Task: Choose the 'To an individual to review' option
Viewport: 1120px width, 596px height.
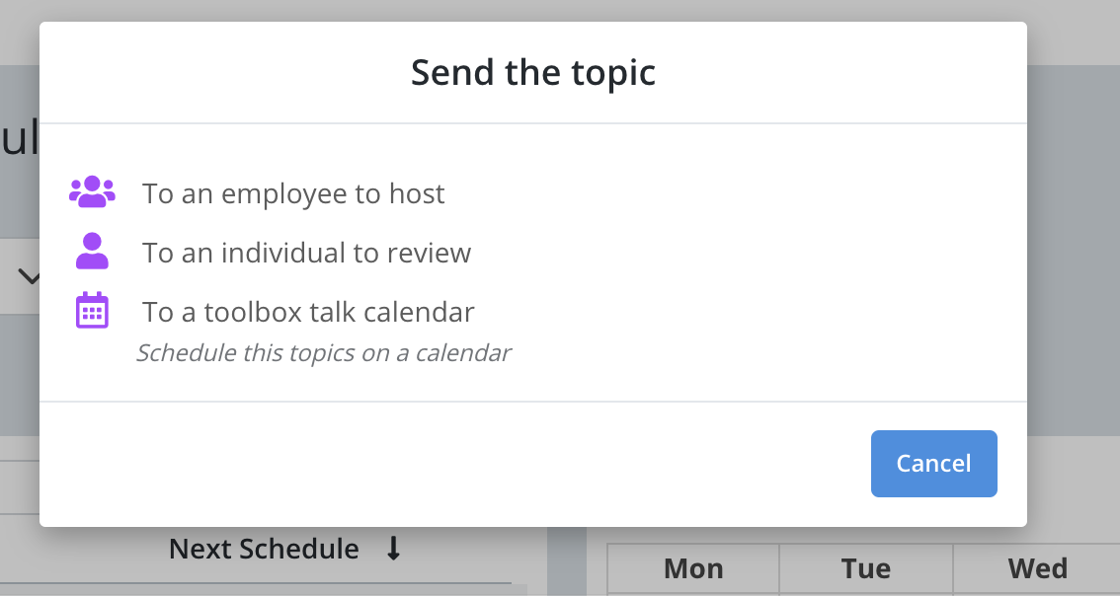Action: (x=307, y=252)
